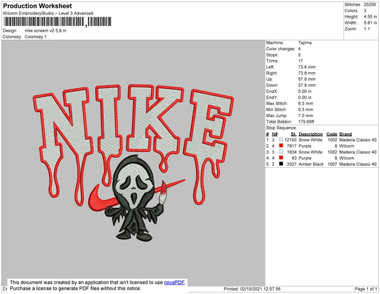Select the Snow White swatch in stop 1
Viewport: 380px width, 294px height.
pos(281,139)
